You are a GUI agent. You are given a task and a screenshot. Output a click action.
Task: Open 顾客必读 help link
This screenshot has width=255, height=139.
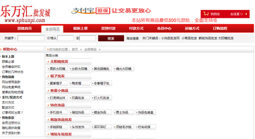point(8,61)
